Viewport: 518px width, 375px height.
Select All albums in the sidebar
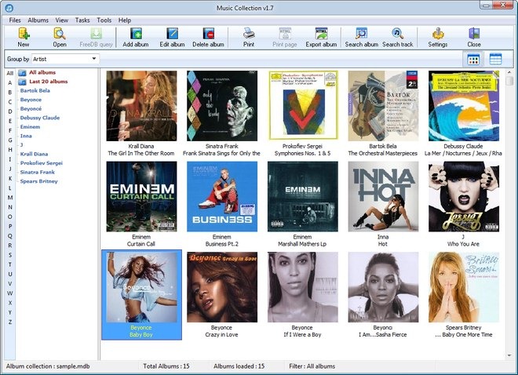42,72
